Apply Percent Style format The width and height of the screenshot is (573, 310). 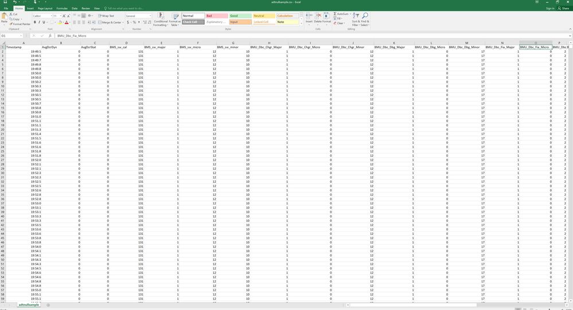pyautogui.click(x=134, y=22)
